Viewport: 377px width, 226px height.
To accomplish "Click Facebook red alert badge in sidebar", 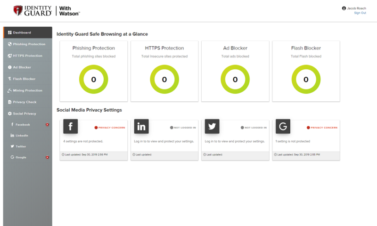I will pos(47,125).
